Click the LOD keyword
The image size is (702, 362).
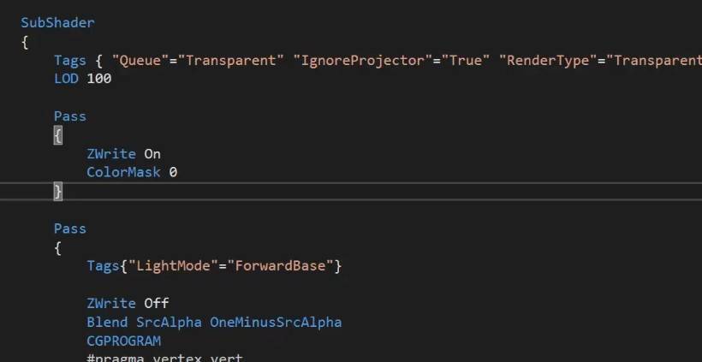click(66, 79)
